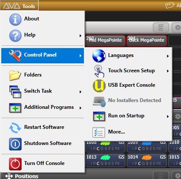
Task: Click the globe icon for Languages
Action: pyautogui.click(x=99, y=56)
